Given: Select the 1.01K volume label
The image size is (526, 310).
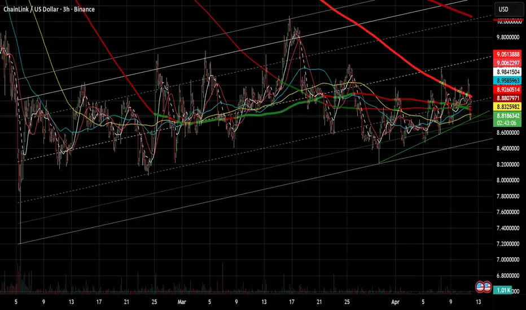Looking at the screenshot, I should click(x=502, y=290).
